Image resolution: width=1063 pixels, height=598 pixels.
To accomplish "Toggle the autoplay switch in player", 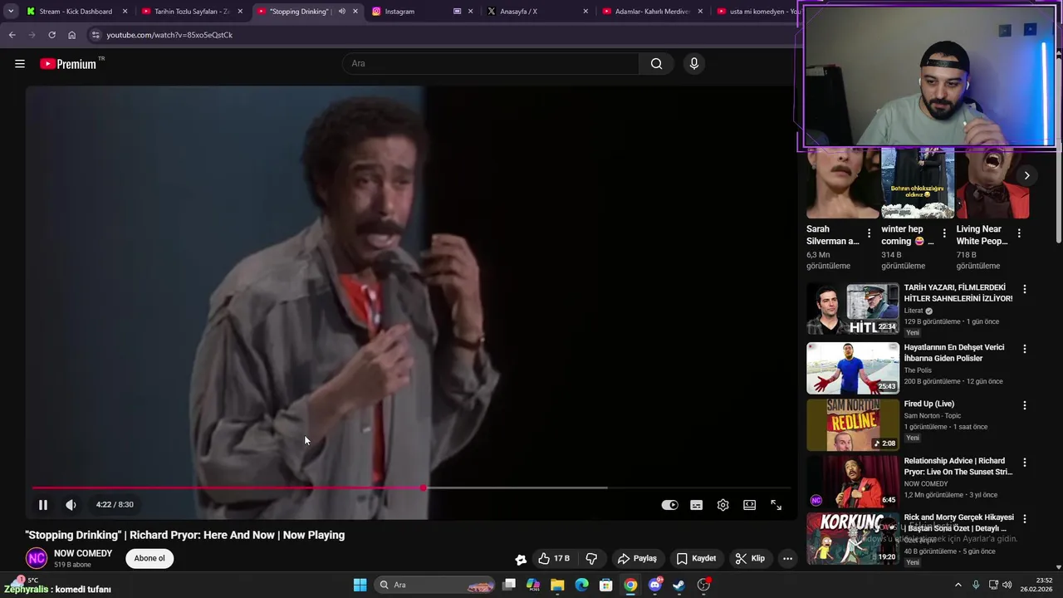I will coord(669,505).
